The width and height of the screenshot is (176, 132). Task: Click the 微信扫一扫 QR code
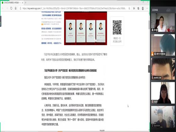click(117, 27)
